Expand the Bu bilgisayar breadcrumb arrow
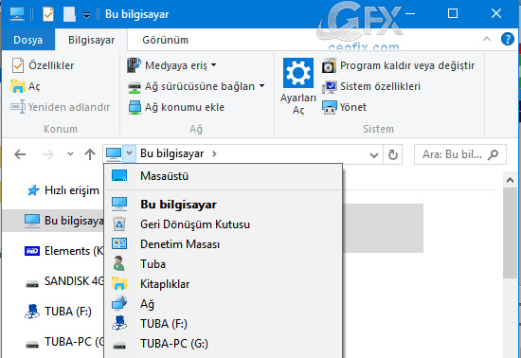 [x=214, y=153]
